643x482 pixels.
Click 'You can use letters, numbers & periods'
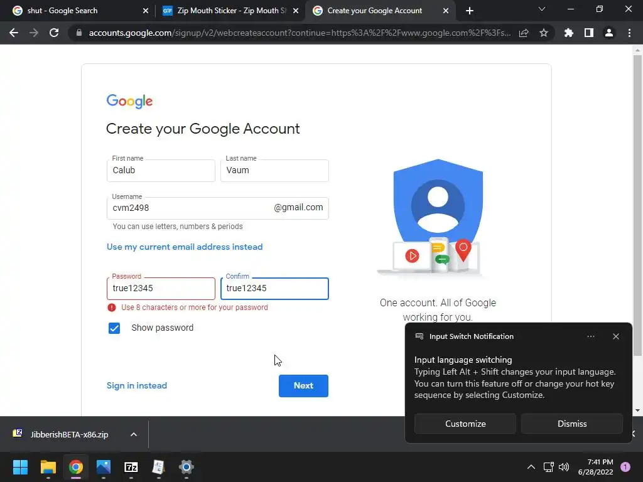tap(178, 226)
